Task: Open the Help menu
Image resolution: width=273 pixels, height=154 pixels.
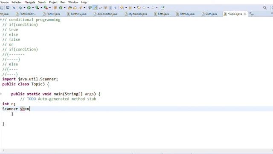Action: click(84, 2)
